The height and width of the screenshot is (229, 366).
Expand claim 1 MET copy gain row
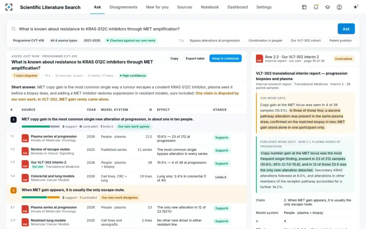(127, 123)
